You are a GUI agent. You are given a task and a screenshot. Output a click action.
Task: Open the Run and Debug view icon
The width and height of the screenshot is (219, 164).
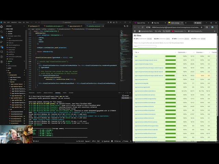(x=1, y=42)
